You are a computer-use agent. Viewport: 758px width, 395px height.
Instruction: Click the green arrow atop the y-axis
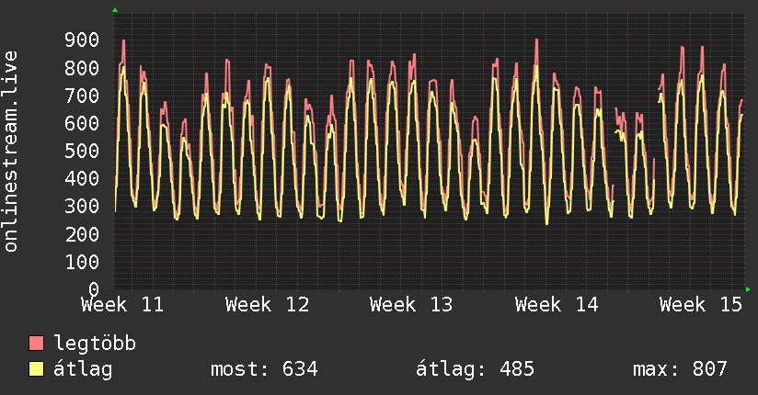tap(115, 10)
